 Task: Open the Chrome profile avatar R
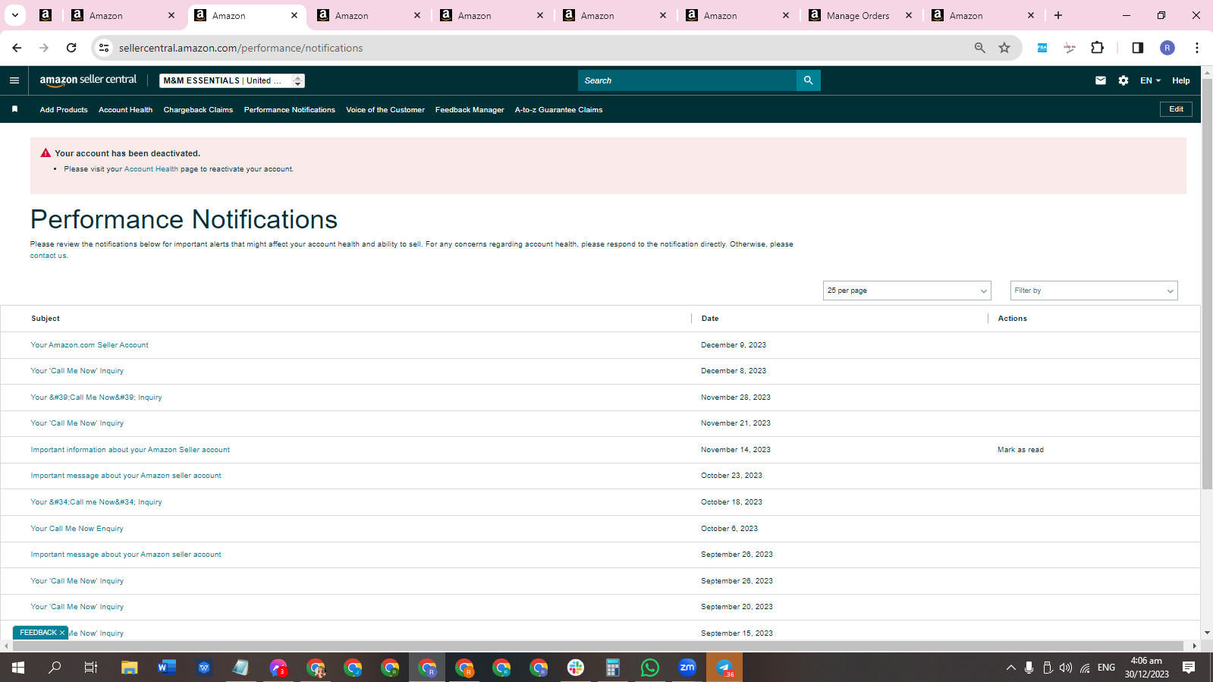1167,48
